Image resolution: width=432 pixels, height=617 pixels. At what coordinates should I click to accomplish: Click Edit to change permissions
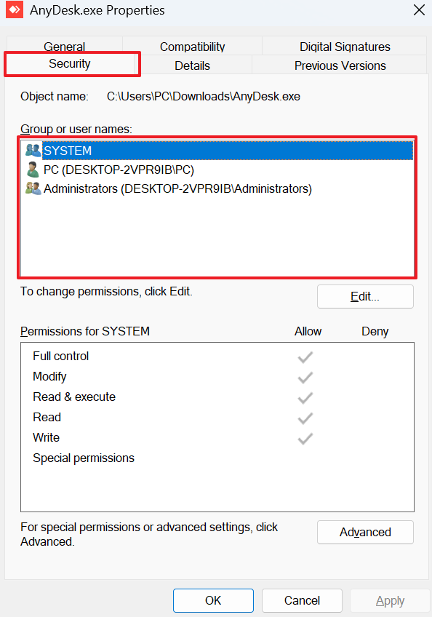click(x=364, y=296)
